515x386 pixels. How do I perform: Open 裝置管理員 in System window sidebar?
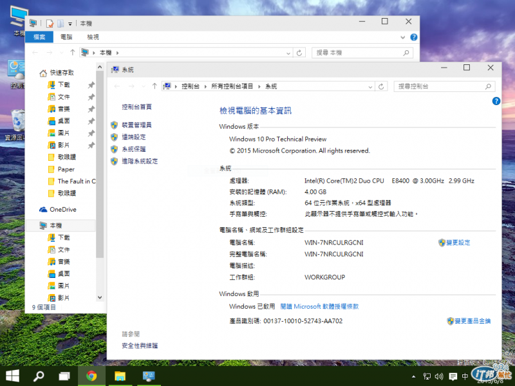click(136, 125)
